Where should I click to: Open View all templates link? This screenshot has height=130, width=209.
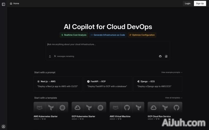[174, 98]
